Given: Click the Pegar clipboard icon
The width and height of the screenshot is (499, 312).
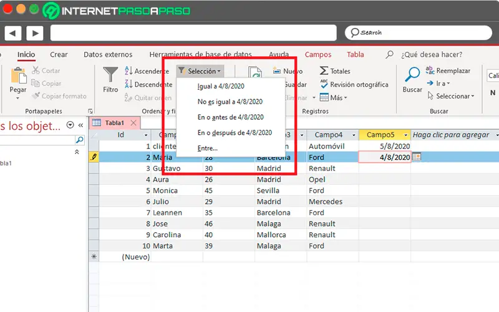Looking at the screenshot, I should pyautogui.click(x=18, y=76).
